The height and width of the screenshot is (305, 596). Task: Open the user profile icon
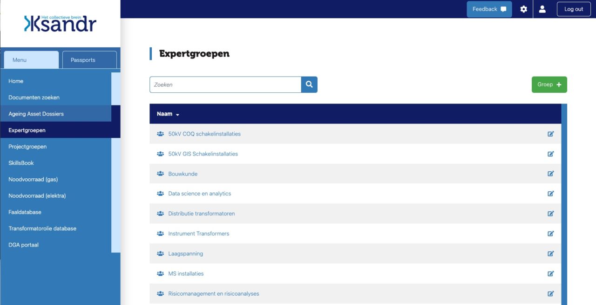(542, 9)
